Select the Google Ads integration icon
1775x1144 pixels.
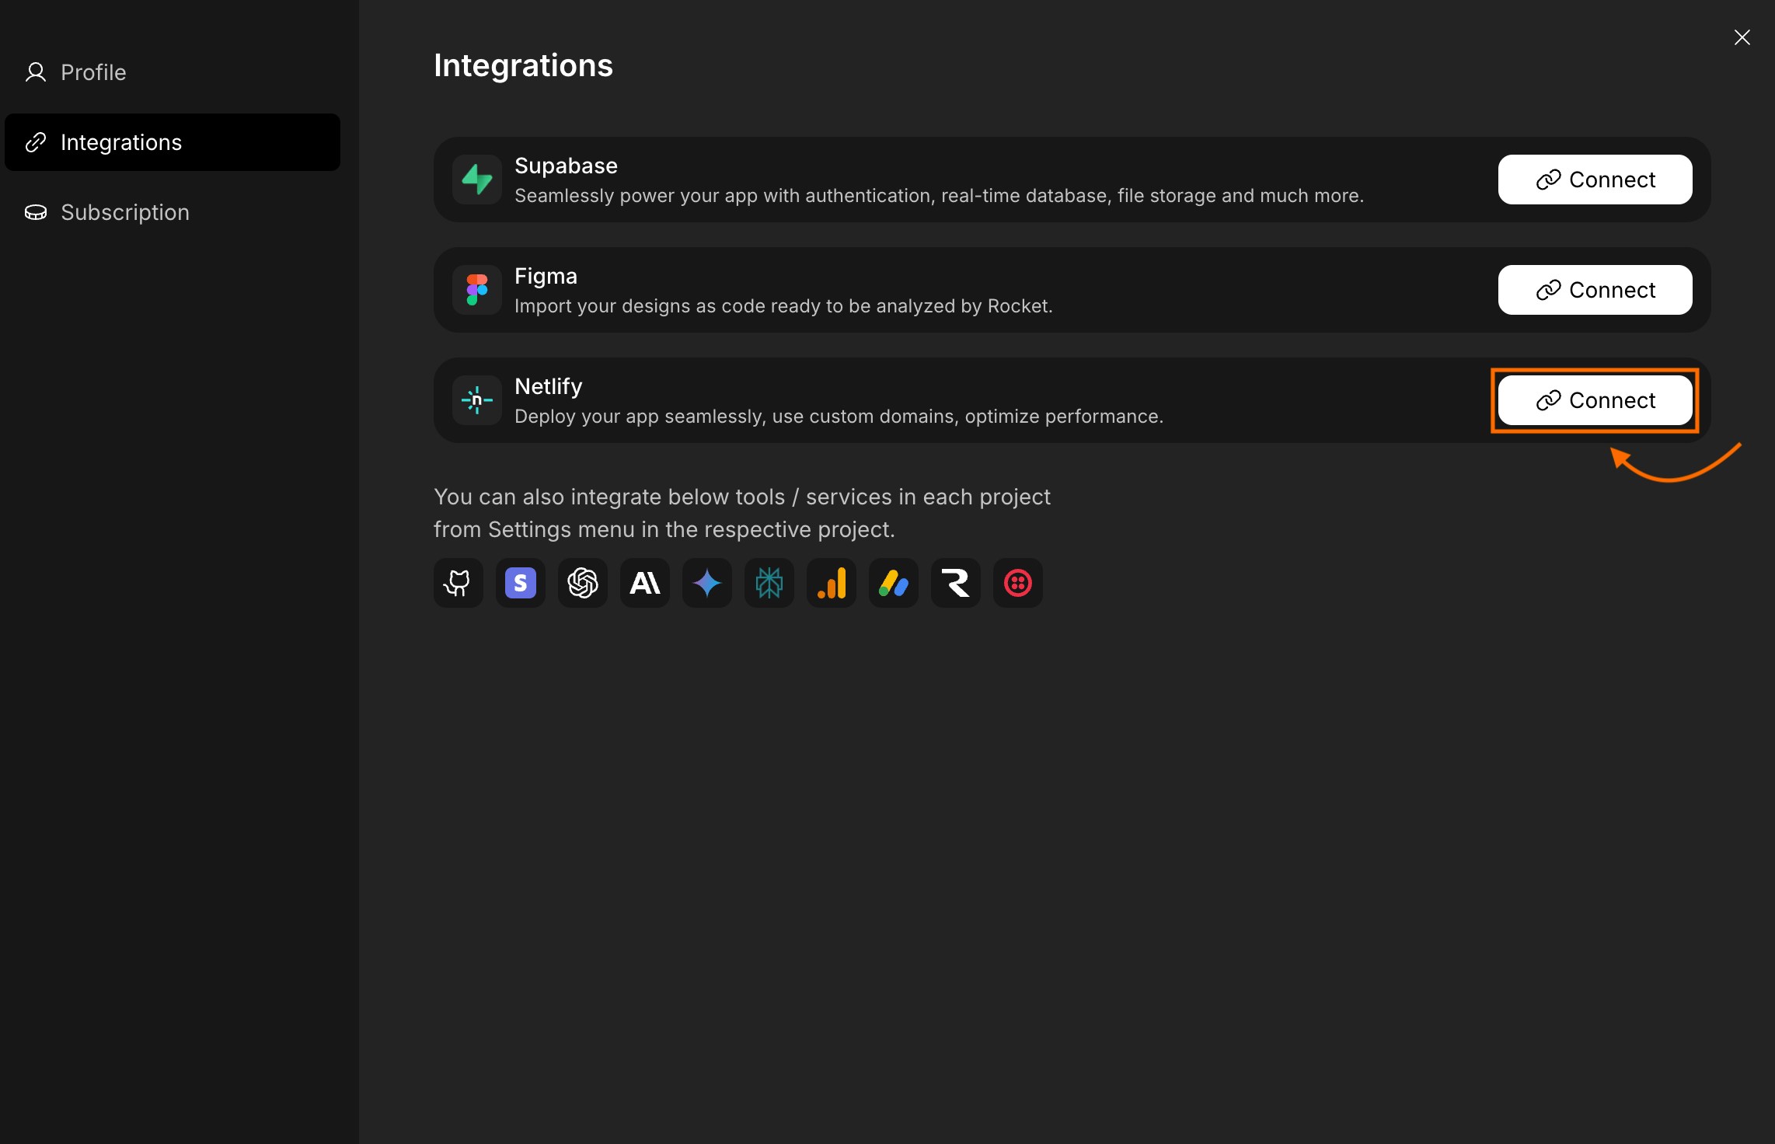pos(893,583)
